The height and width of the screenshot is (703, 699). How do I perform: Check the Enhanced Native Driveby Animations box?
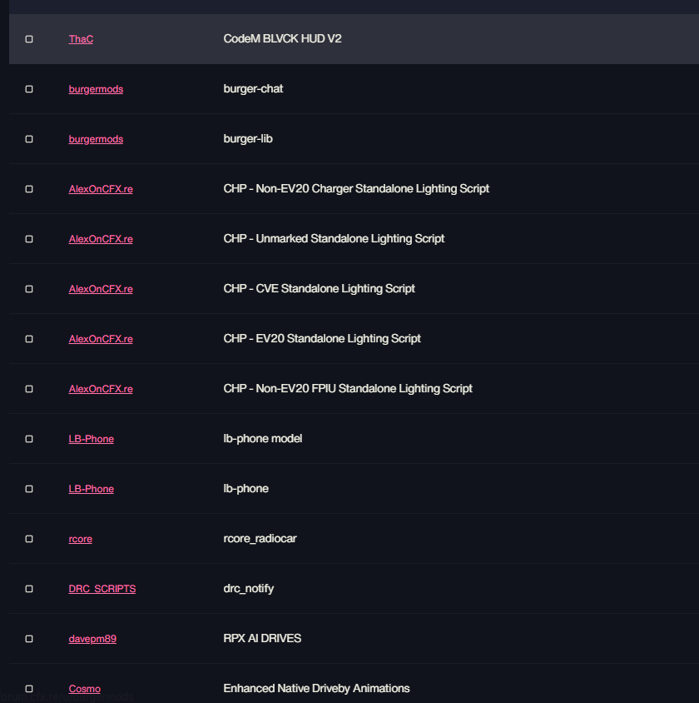click(29, 689)
